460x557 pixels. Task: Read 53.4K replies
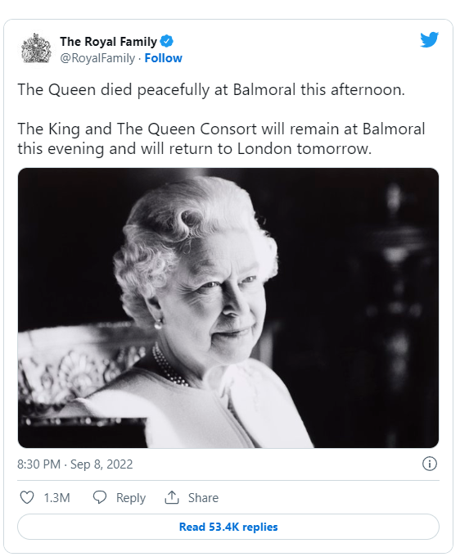click(228, 527)
